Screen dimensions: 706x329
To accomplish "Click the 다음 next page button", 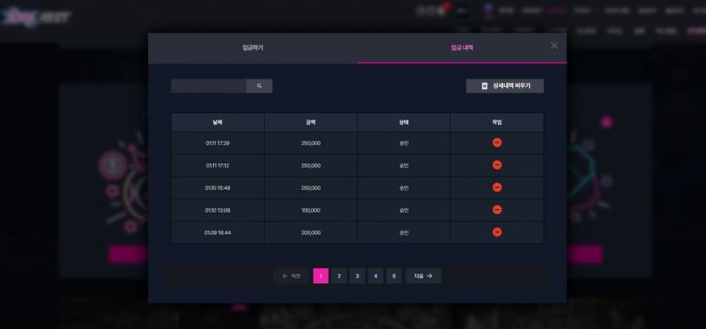I will (424, 276).
